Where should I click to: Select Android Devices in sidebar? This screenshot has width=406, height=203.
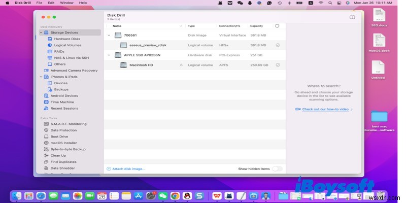(x=64, y=96)
